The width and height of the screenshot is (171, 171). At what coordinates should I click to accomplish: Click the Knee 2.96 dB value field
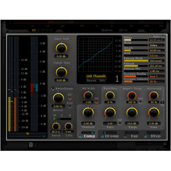tap(154, 123)
